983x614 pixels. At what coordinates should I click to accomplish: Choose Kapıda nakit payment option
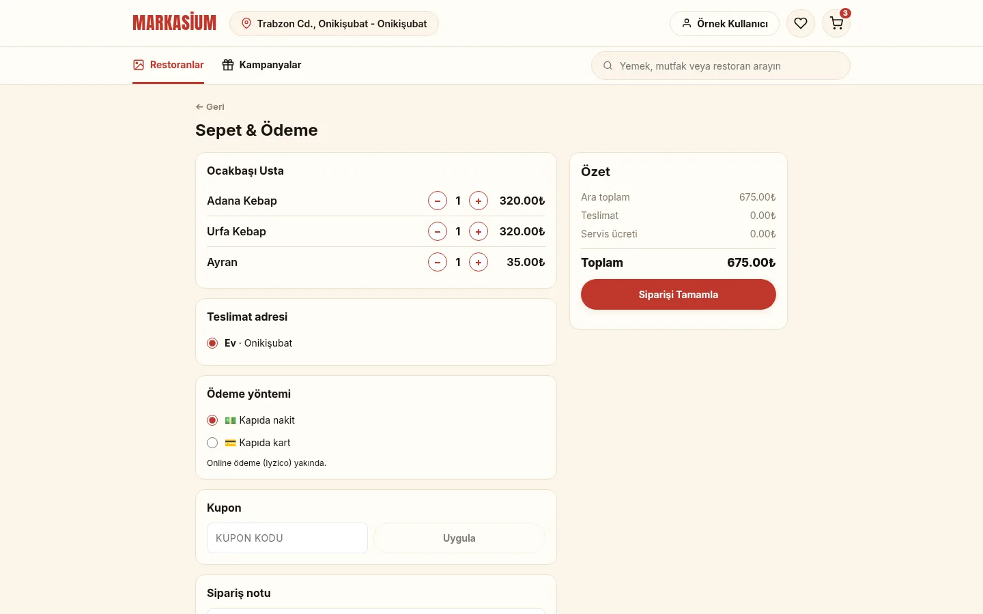click(x=212, y=420)
